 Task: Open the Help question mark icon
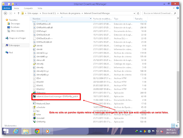click(178, 8)
